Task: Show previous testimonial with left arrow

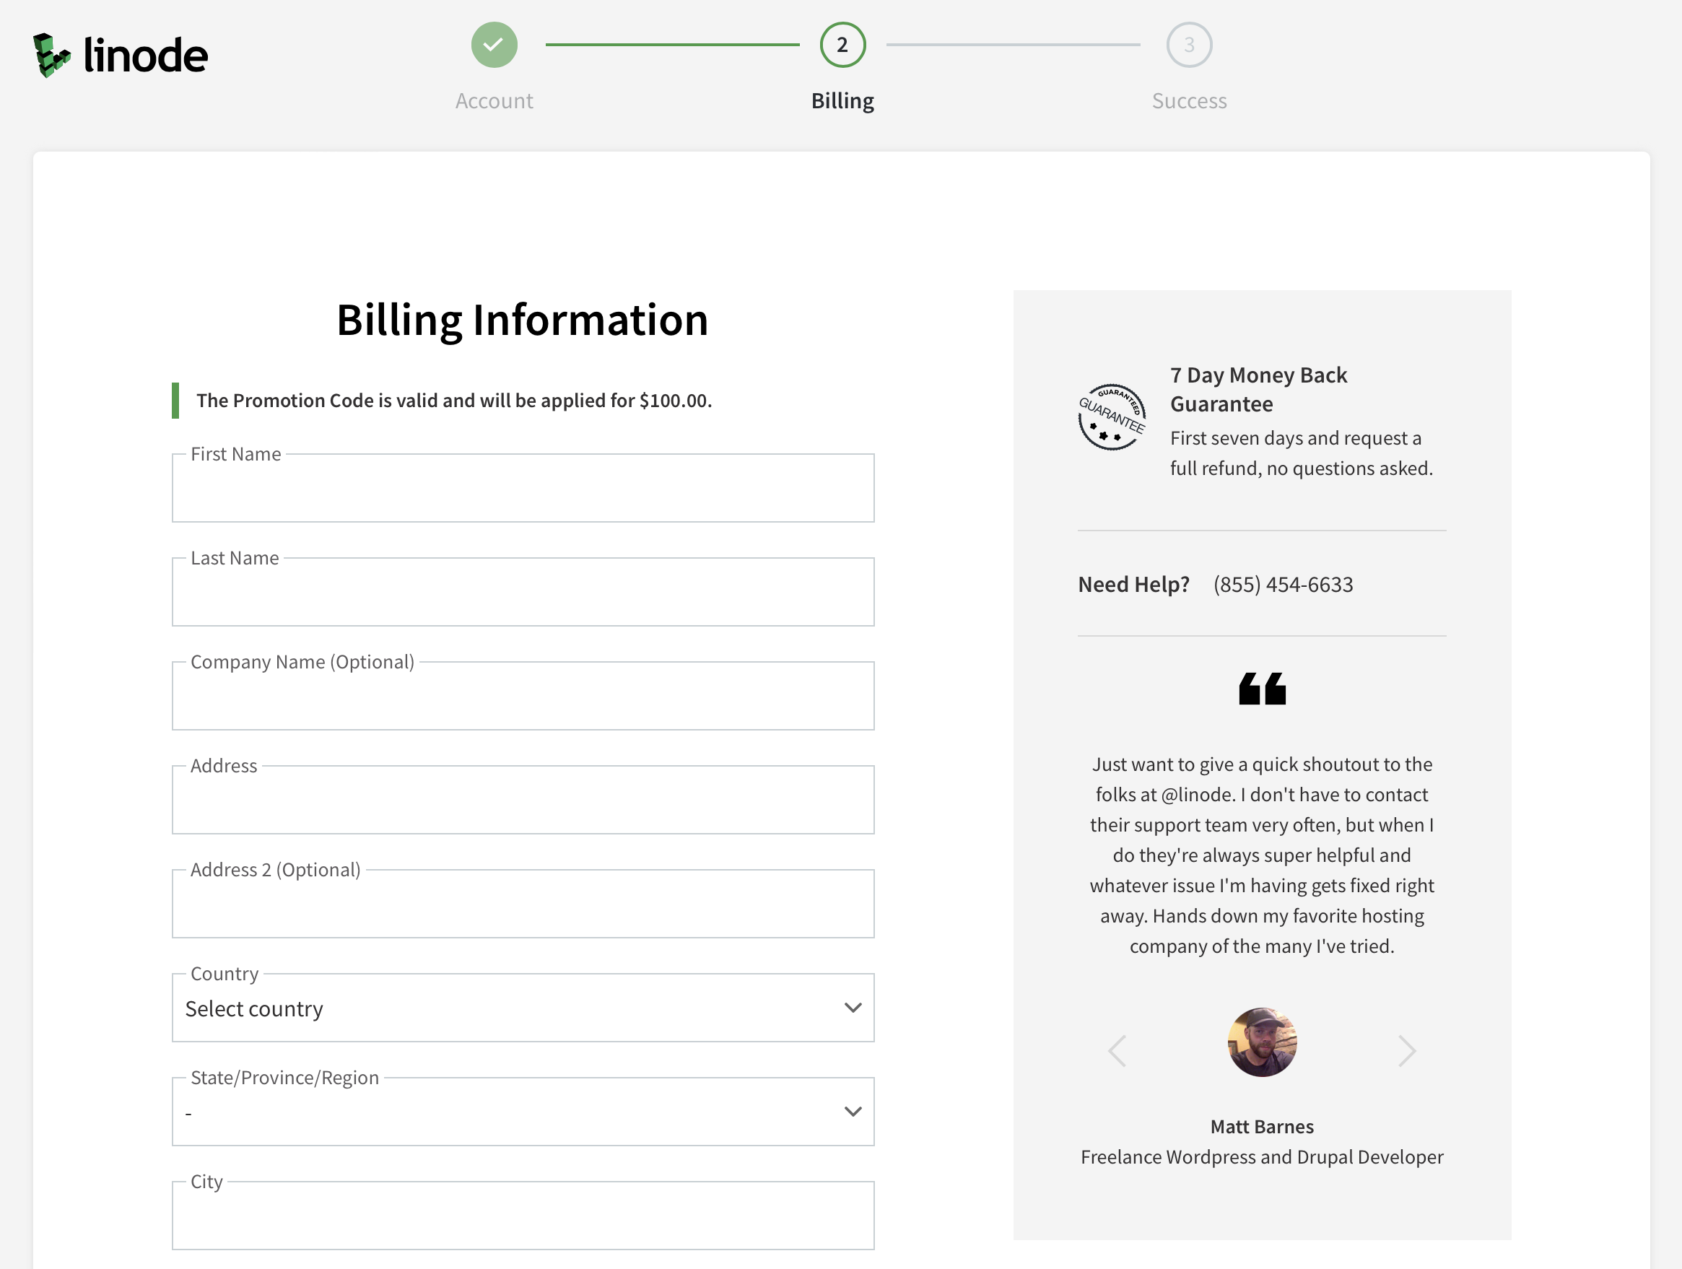Action: tap(1117, 1051)
